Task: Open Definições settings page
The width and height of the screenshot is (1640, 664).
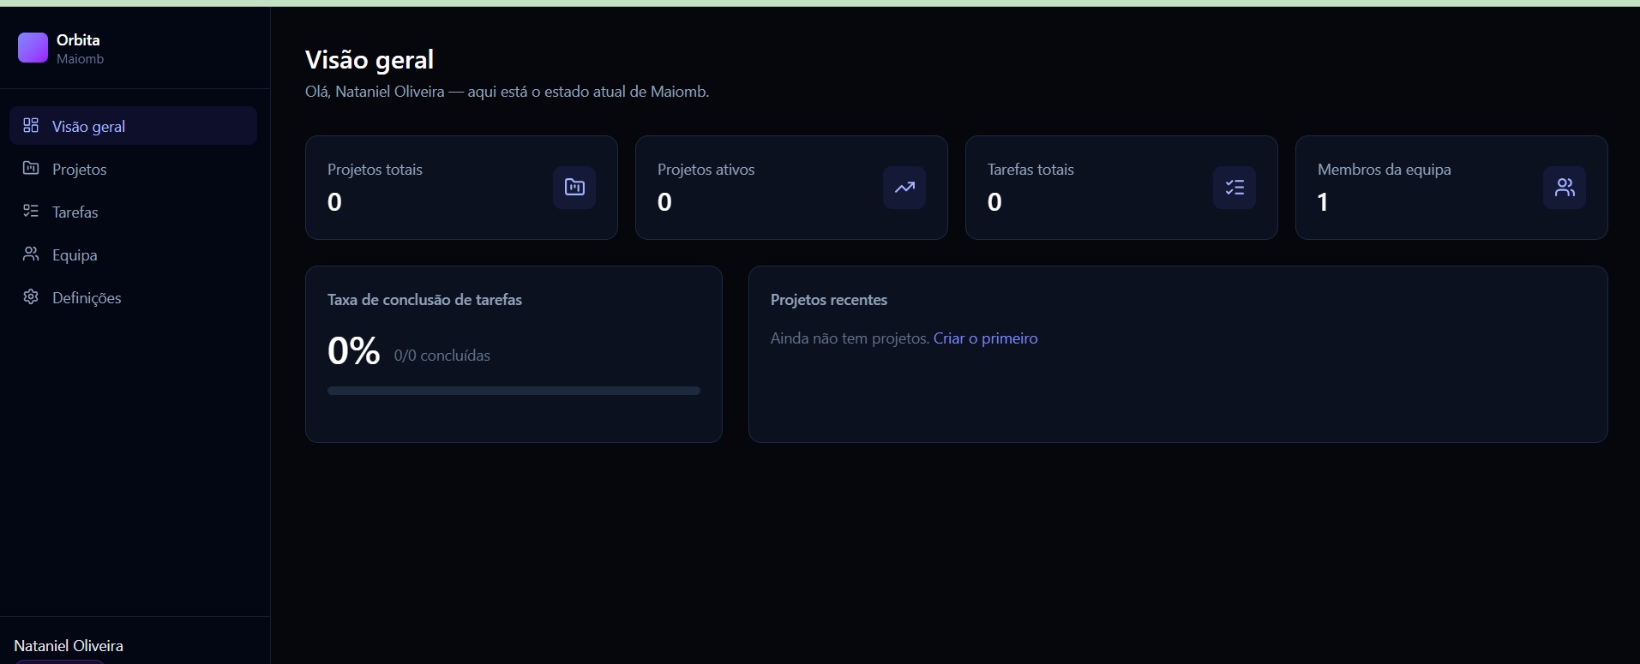Action: [x=133, y=297]
